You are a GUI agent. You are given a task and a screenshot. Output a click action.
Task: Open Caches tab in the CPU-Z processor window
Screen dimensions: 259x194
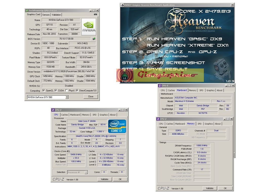coord(64,115)
